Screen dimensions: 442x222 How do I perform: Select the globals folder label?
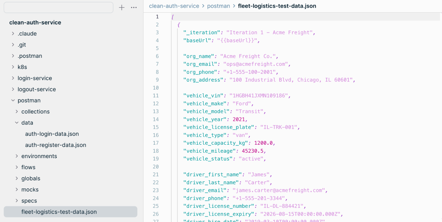[31, 178]
